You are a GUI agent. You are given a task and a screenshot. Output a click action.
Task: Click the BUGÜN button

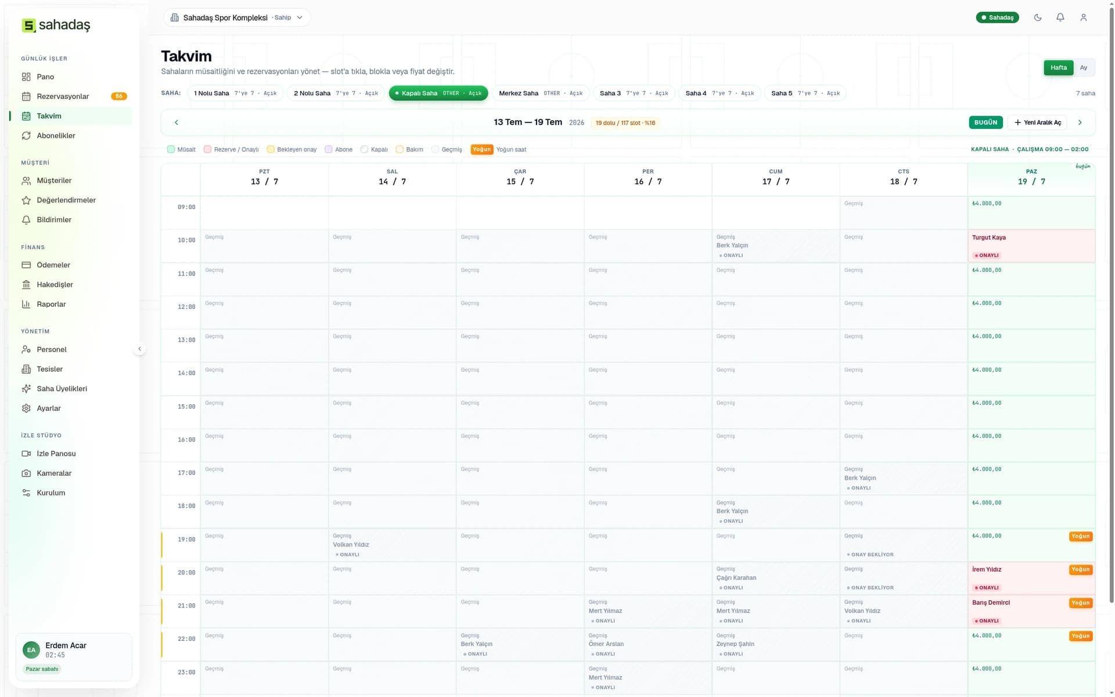pyautogui.click(x=985, y=123)
